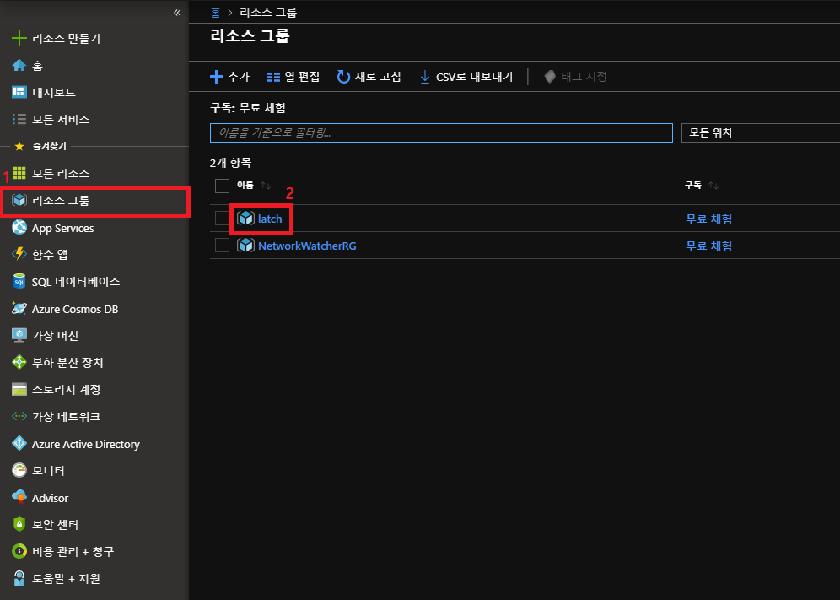Open 모든 서비스 in sidebar

coord(61,119)
